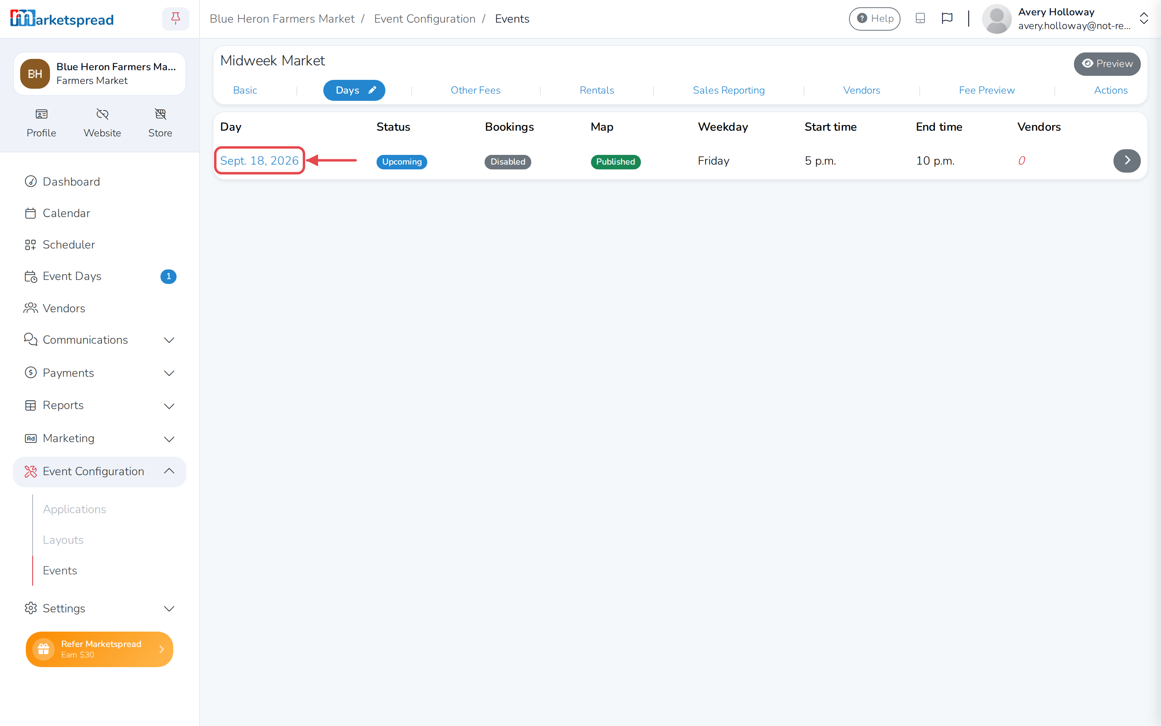Viewport: 1161px width, 726px height.
Task: Click the pin sidebar icon
Action: point(176,19)
